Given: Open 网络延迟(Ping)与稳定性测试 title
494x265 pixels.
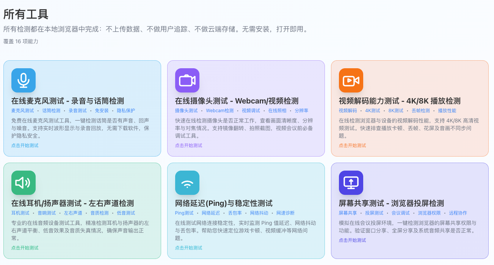Looking at the screenshot, I should tap(224, 203).
